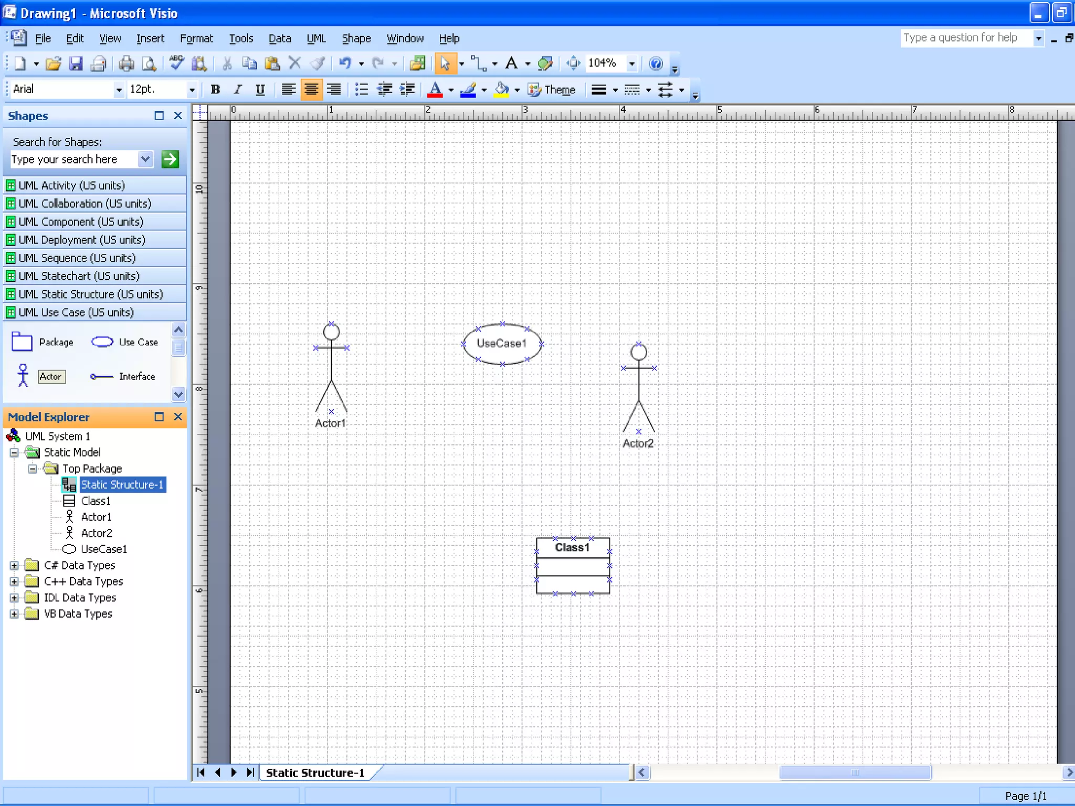Toggle Bold formatting
1075x806 pixels.
point(215,90)
